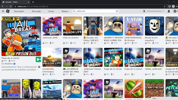
Task: Open Life in Prison thumbnail
Action: [x=52, y=89]
